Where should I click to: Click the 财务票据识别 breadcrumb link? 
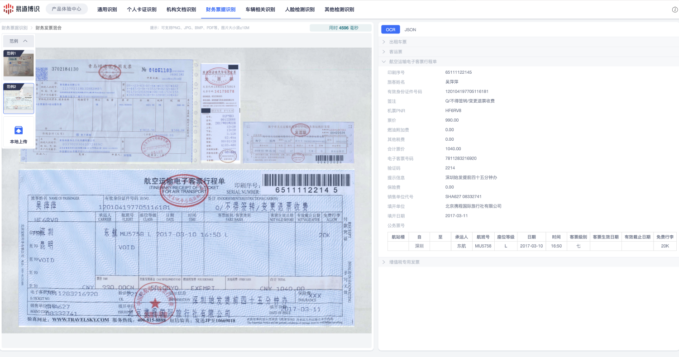tap(14, 28)
